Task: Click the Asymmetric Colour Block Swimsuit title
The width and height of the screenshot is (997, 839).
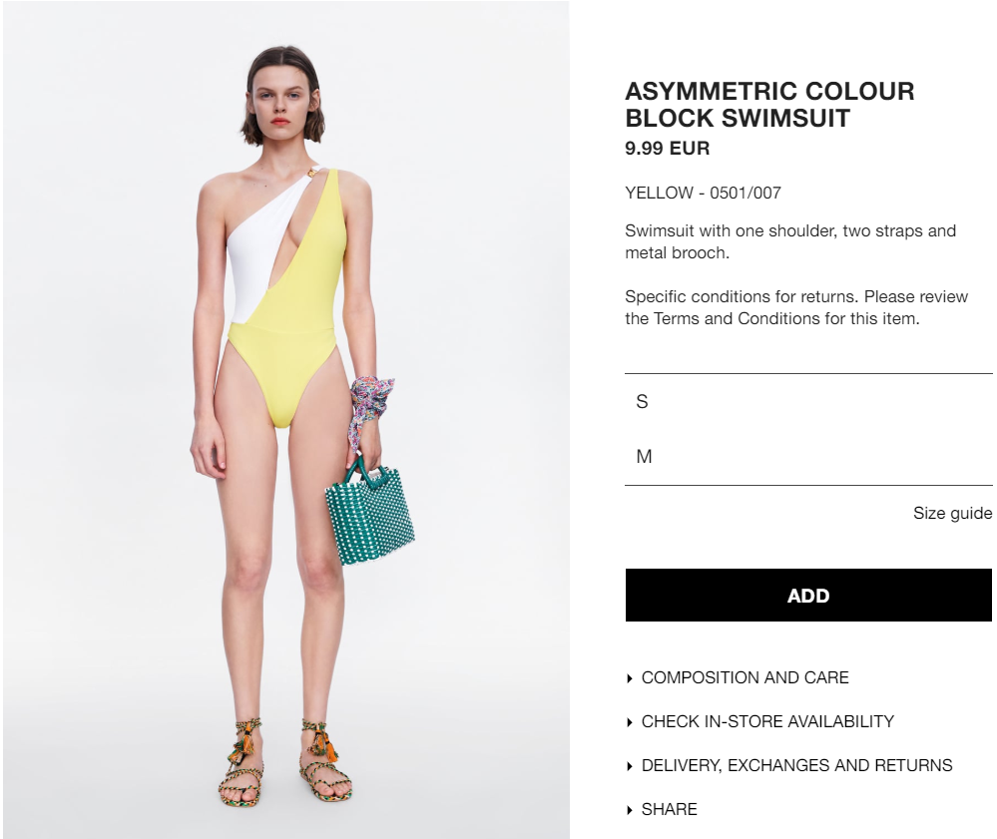Action: tap(769, 104)
